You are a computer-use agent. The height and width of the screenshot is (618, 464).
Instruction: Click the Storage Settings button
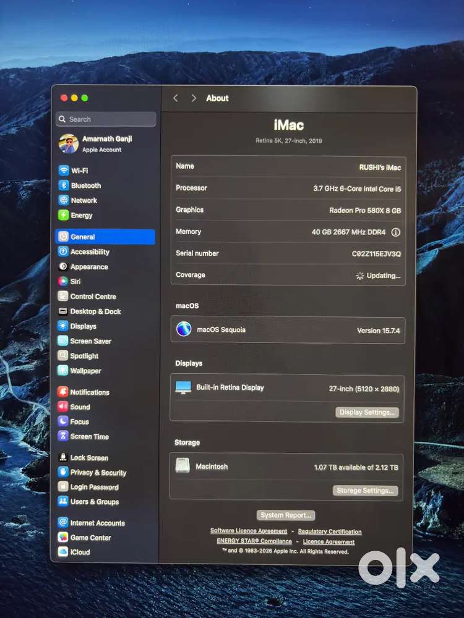(x=366, y=490)
